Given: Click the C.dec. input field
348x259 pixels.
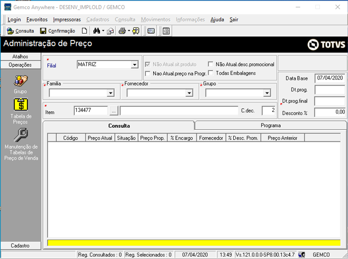Looking at the screenshot, I should coord(269,110).
